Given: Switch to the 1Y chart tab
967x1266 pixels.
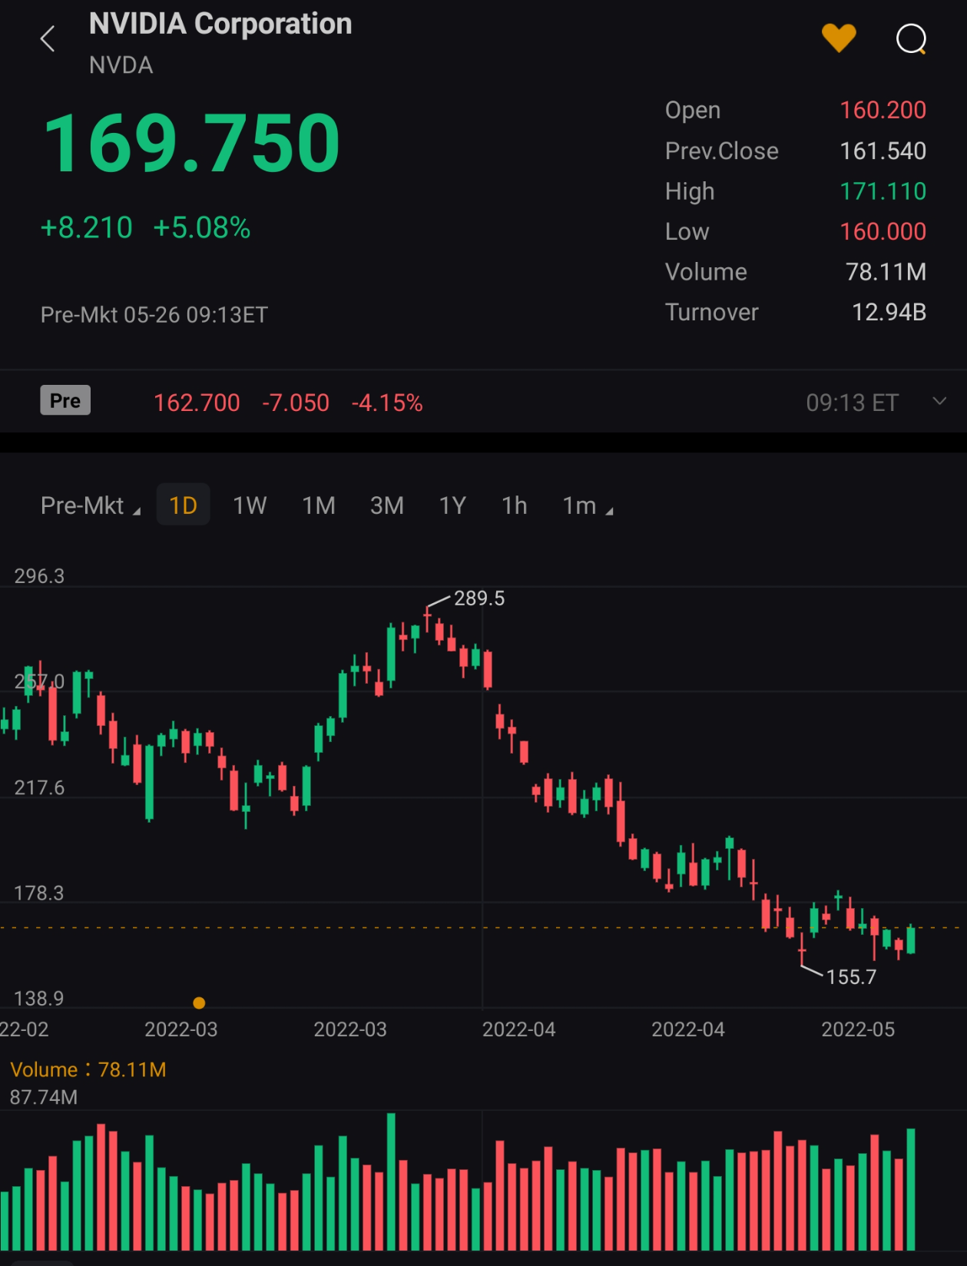Looking at the screenshot, I should [x=453, y=505].
